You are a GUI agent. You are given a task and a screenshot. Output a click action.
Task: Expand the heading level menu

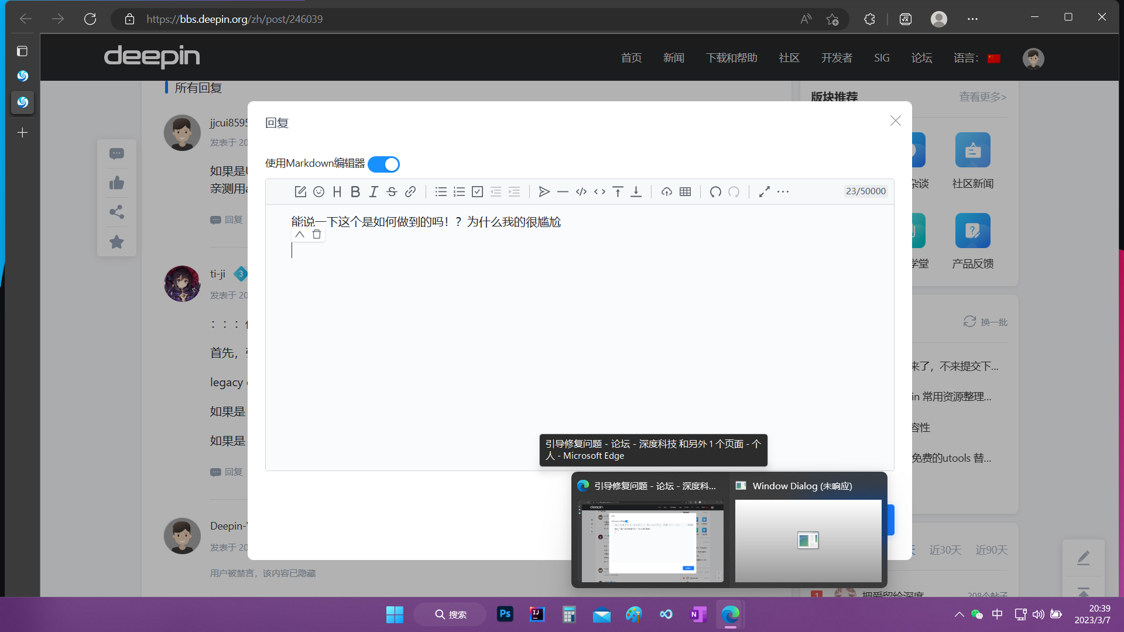(x=337, y=192)
